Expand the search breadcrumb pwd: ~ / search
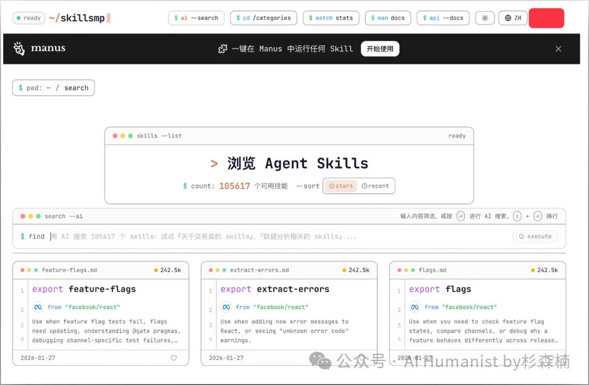This screenshot has width=589, height=385. pos(53,87)
